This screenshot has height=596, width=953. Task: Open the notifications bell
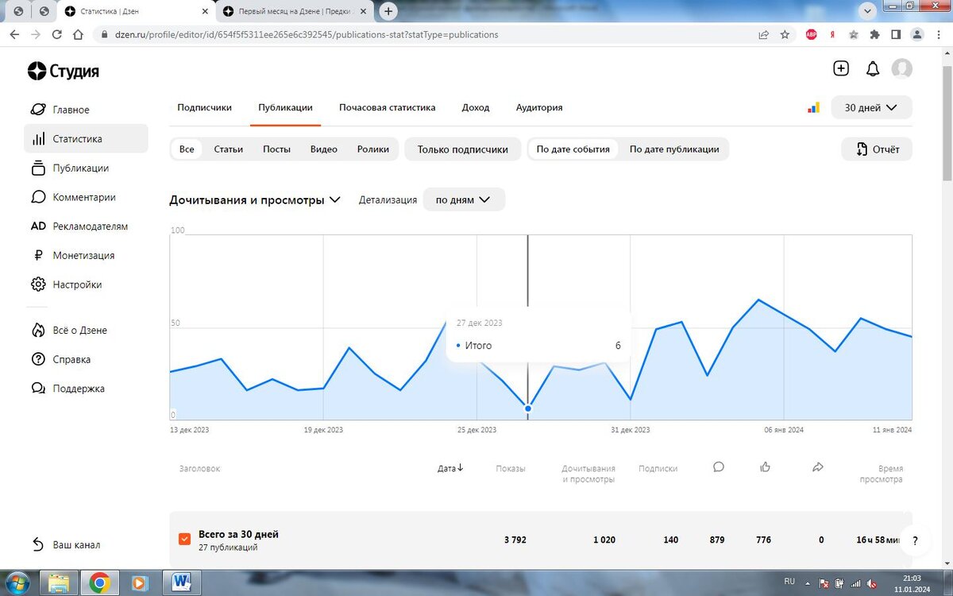[x=873, y=69]
